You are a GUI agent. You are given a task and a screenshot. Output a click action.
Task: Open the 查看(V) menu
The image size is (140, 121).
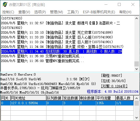point(24,12)
